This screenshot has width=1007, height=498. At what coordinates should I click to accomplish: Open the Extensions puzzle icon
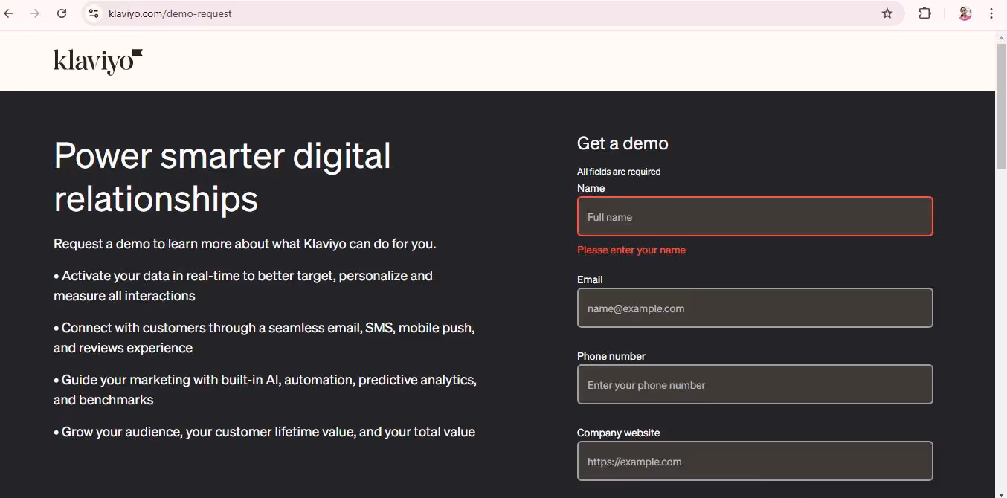(x=925, y=13)
